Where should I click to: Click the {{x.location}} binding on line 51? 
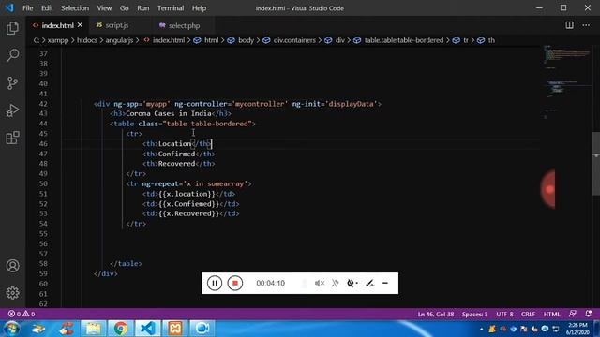[187, 194]
